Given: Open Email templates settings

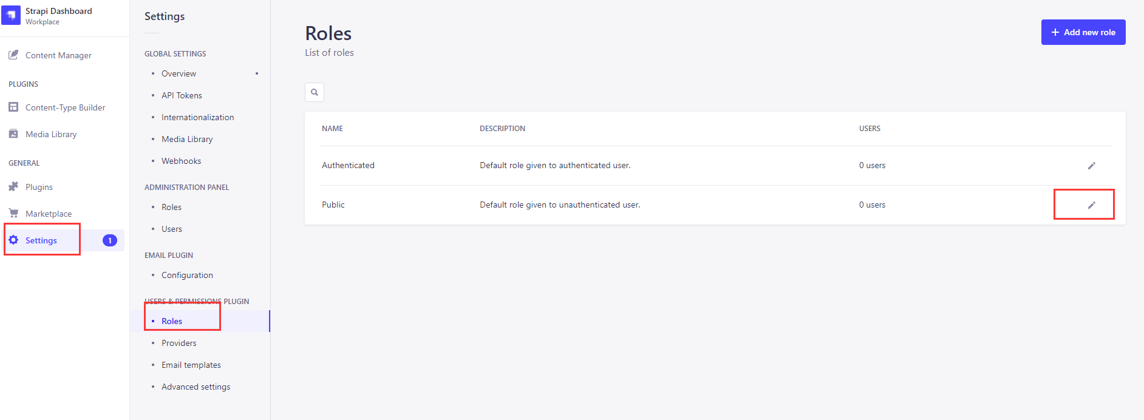Looking at the screenshot, I should click(191, 364).
